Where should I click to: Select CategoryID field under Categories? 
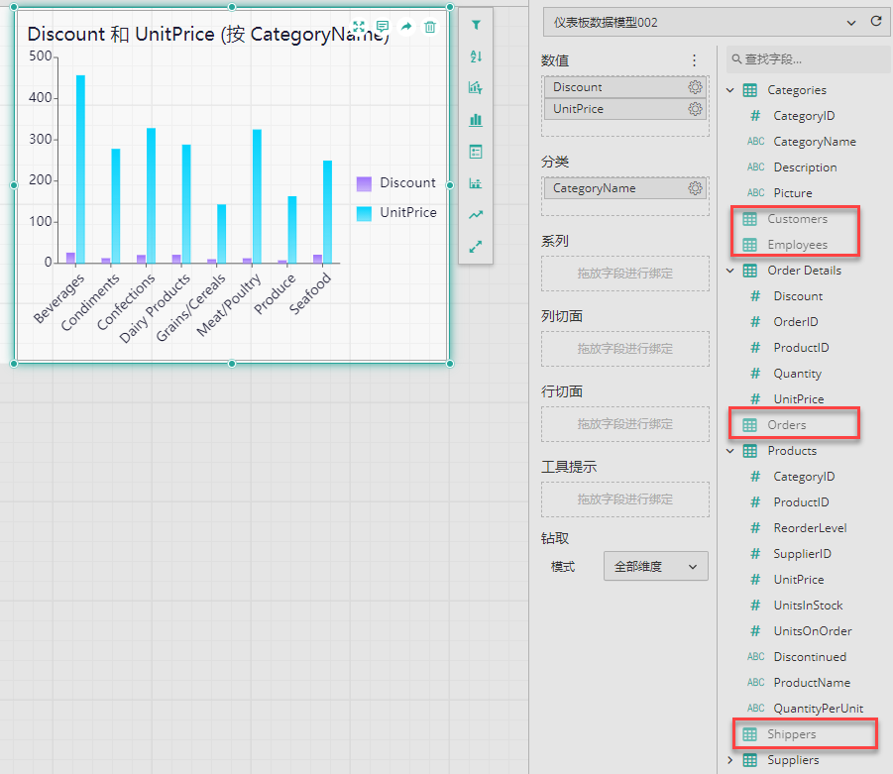tap(804, 116)
